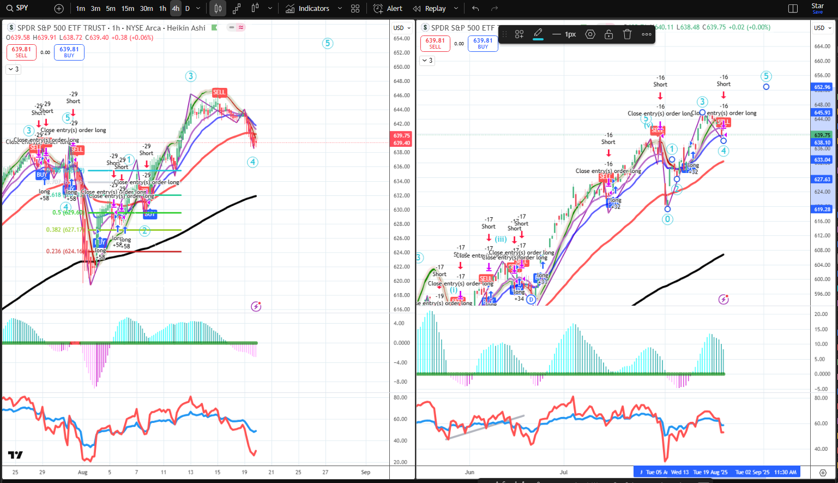Open drawing settings hexagon icon
This screenshot has width=838, height=483.
[x=590, y=34]
